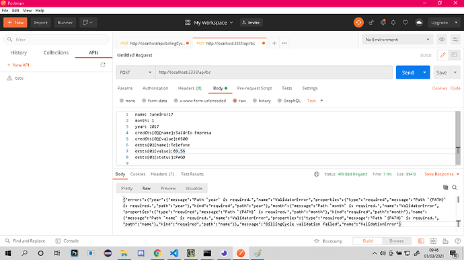Click the Cookies link

coord(439,88)
